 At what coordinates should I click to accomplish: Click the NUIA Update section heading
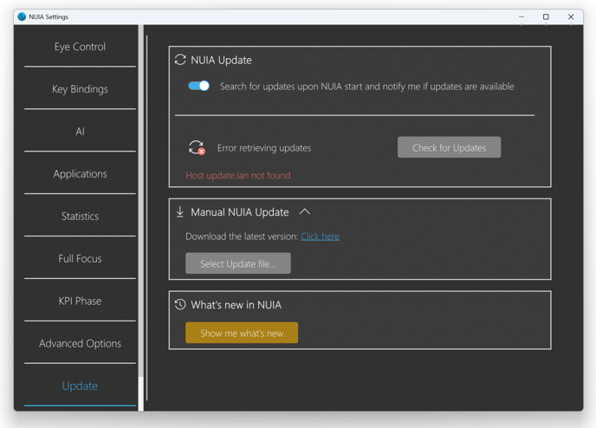pyautogui.click(x=221, y=60)
